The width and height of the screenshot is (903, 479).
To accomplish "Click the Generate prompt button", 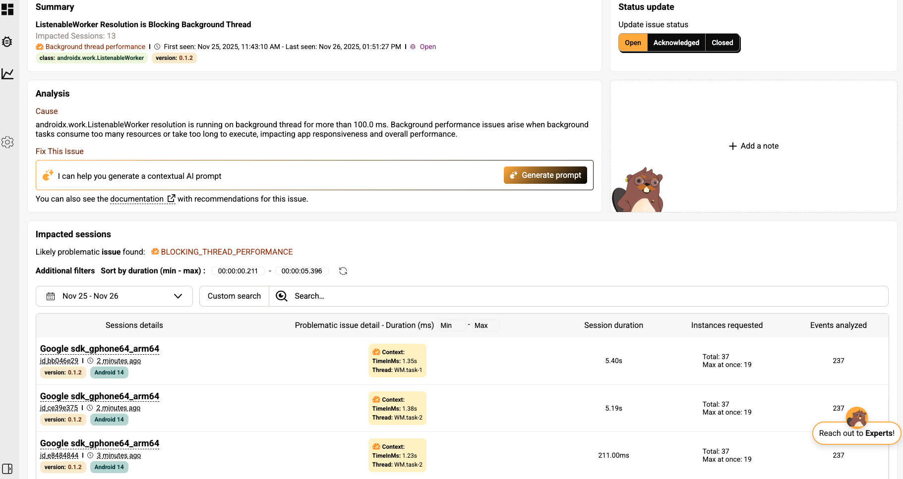I will click(x=545, y=175).
